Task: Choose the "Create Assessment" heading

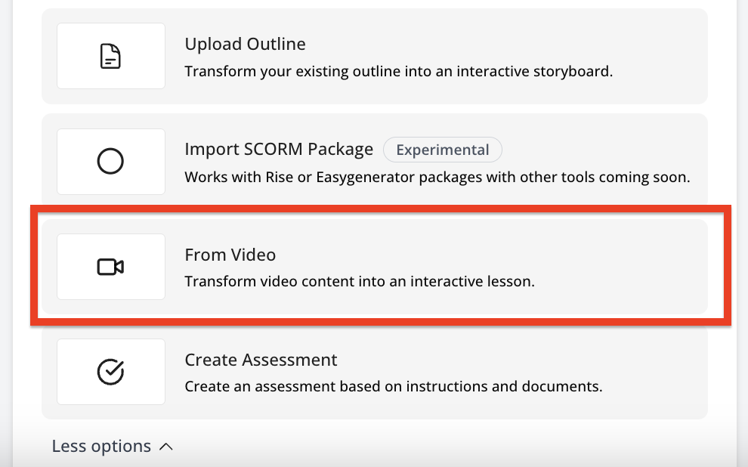Action: coord(261,360)
